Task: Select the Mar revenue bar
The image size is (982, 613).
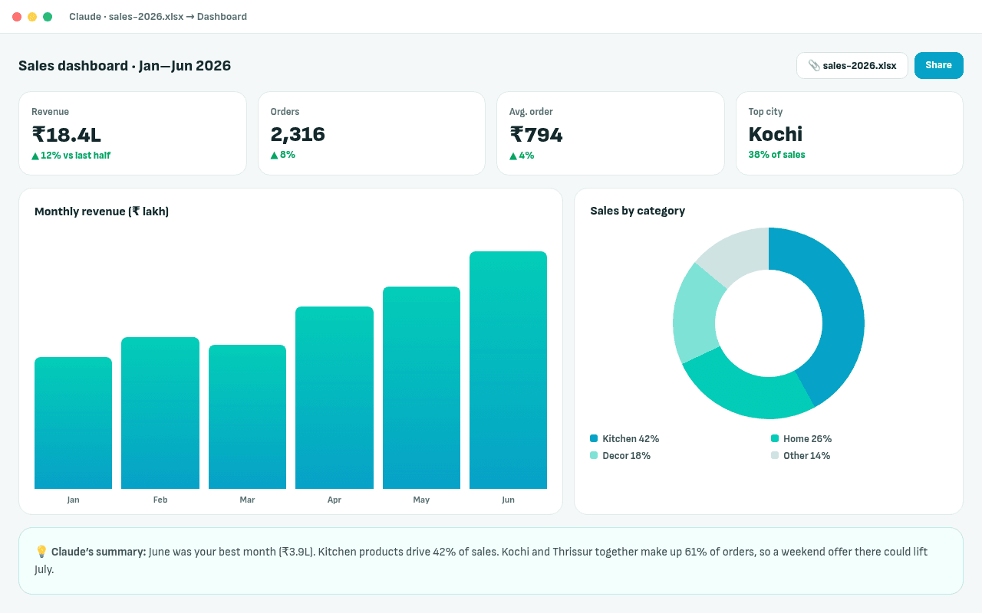Action: tap(247, 417)
